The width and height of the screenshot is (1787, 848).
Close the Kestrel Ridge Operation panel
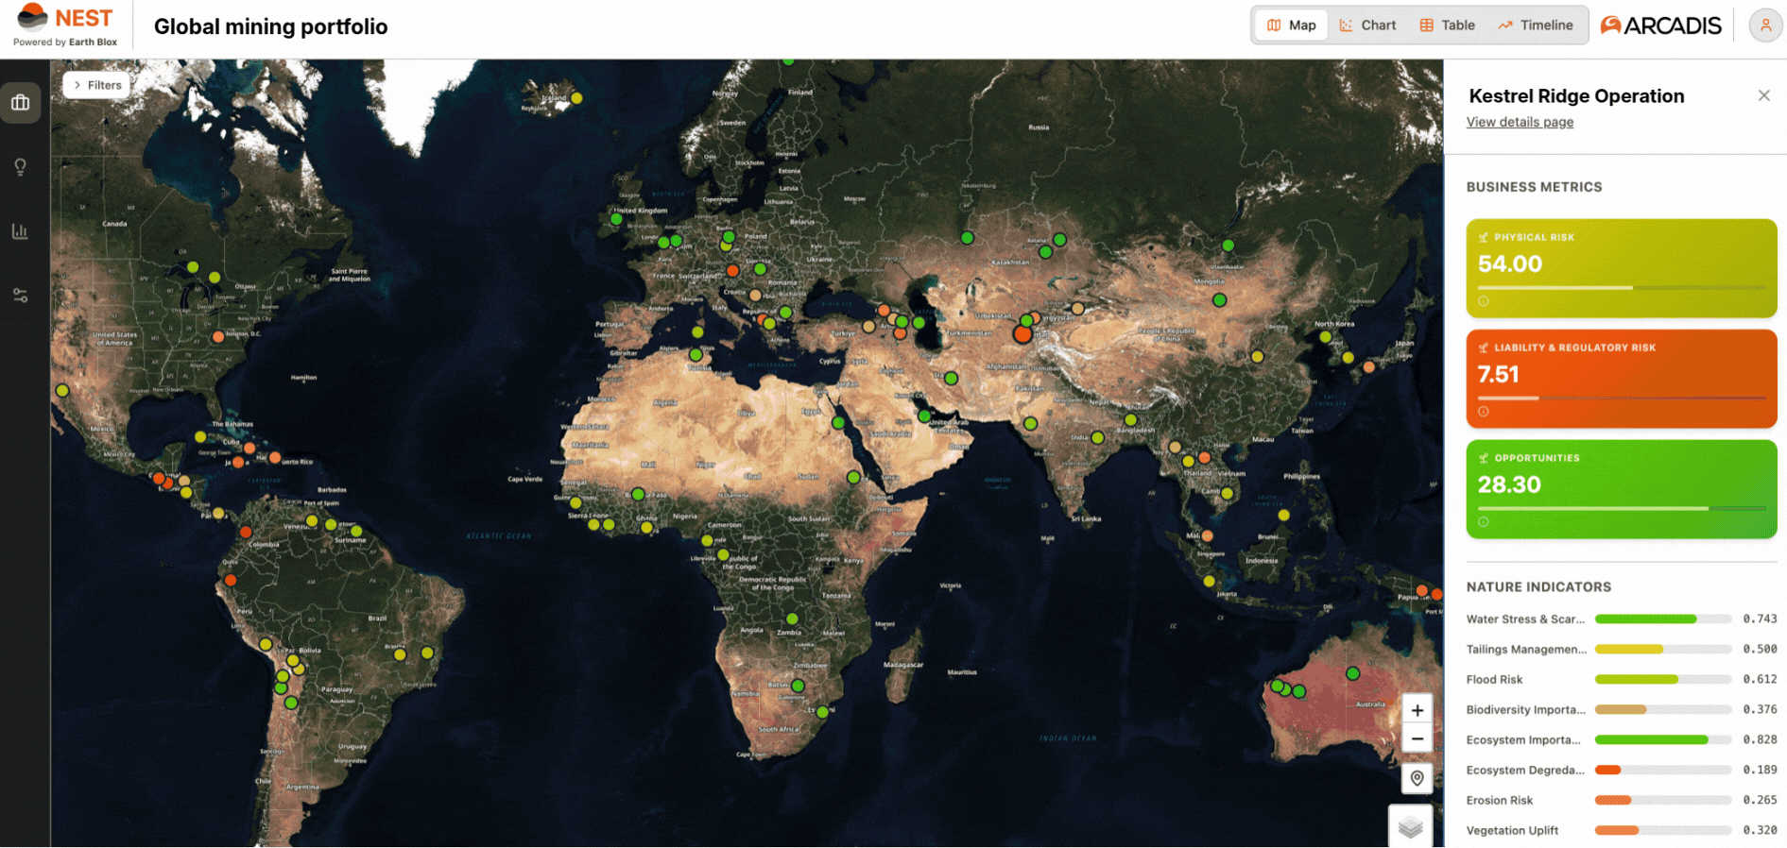[x=1763, y=95]
